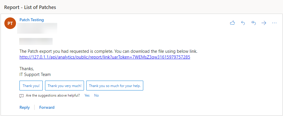Viewport: 283px width, 116px height.
Task: Answer No to suggestions helpful question
Action: [x=96, y=95]
